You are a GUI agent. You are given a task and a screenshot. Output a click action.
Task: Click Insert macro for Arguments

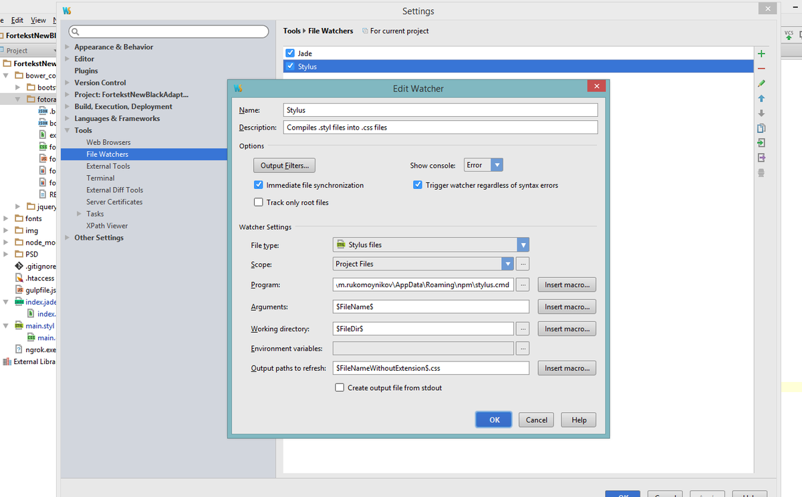point(567,307)
